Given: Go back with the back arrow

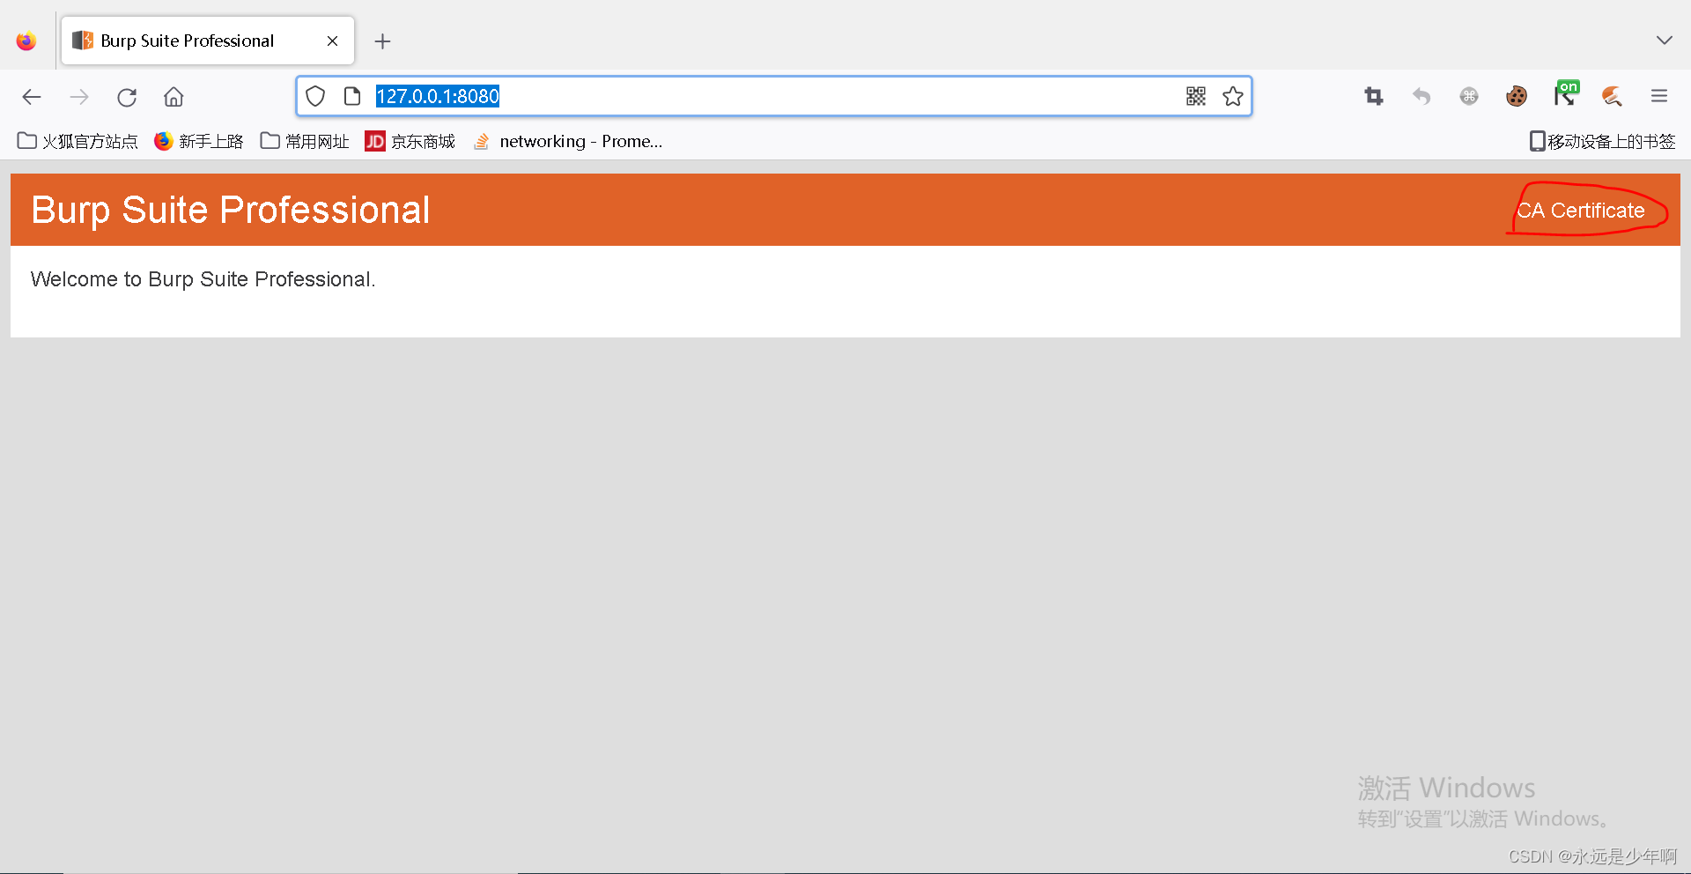Looking at the screenshot, I should coord(32,97).
